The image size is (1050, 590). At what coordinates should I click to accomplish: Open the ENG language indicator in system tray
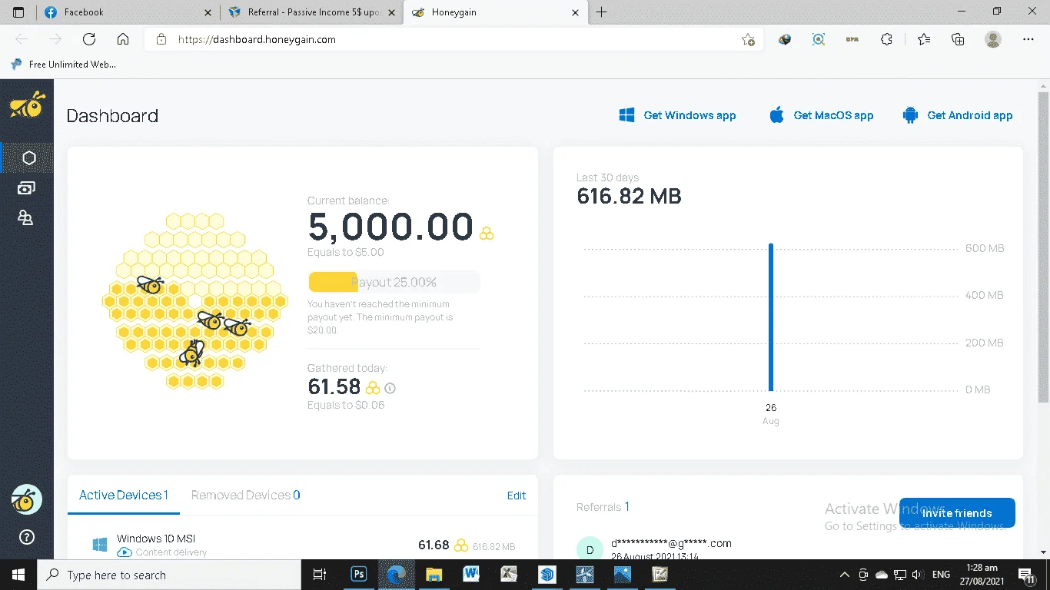[941, 575]
